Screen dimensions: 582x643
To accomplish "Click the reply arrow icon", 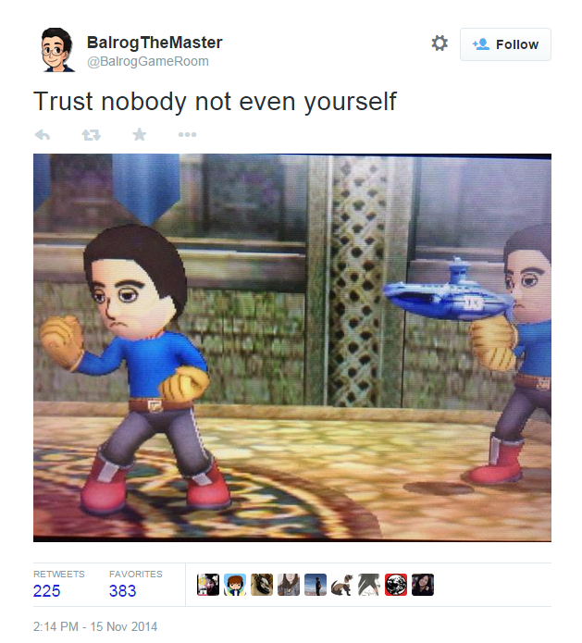I will point(43,134).
